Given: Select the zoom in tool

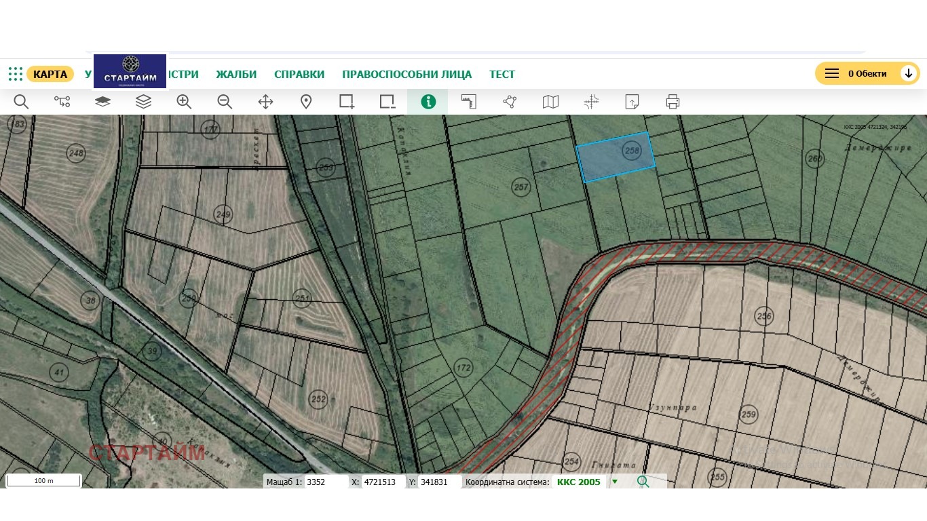Looking at the screenshot, I should (x=184, y=102).
